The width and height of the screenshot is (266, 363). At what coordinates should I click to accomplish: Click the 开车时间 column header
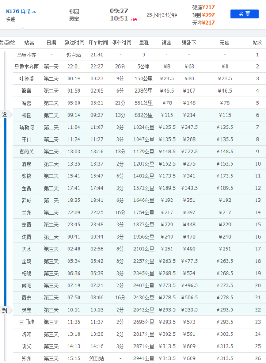(x=98, y=43)
